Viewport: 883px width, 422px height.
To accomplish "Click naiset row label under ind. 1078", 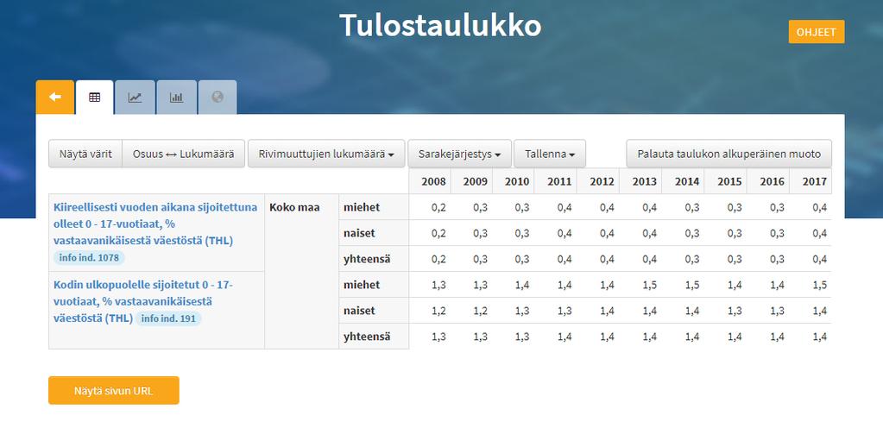I will tap(374, 233).
